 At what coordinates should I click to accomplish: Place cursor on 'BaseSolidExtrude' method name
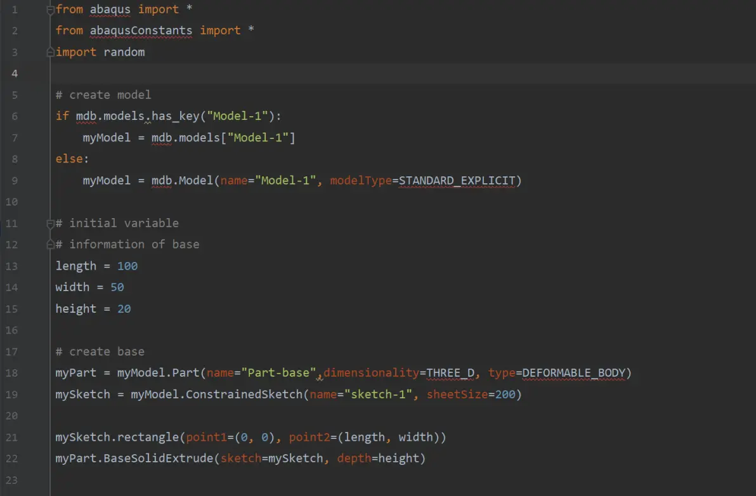click(158, 459)
